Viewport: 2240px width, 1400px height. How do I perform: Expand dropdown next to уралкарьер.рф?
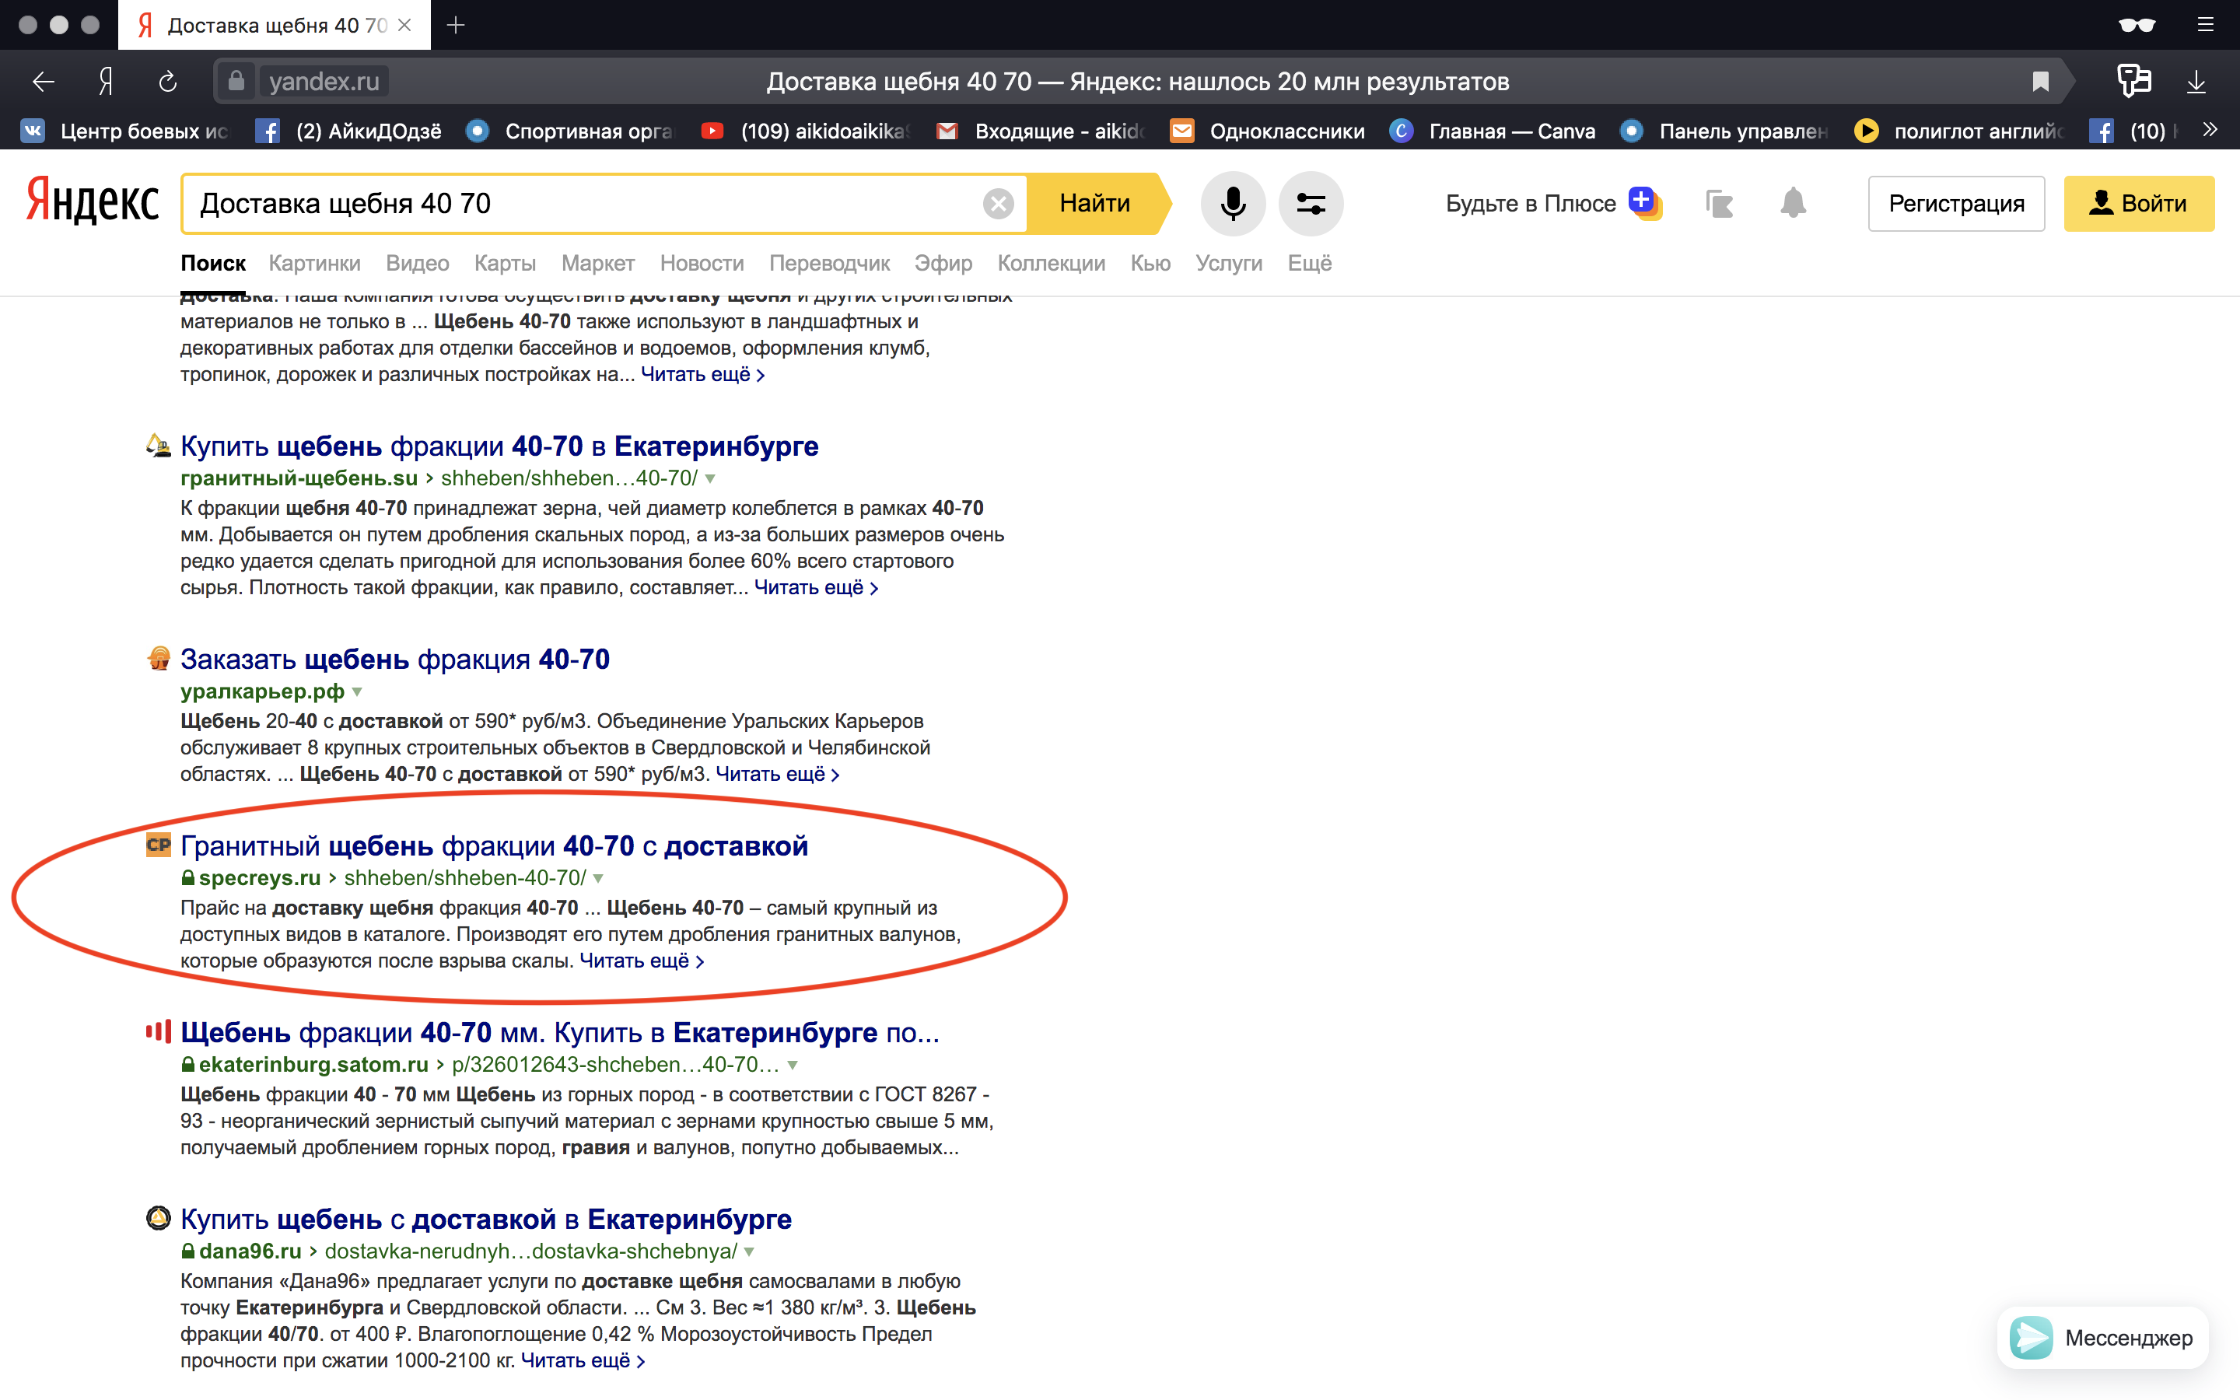click(357, 691)
